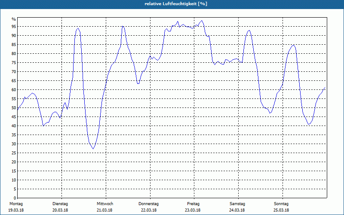The image size is (344, 215).
Task: Click the "24.03.18" date label
Action: click(237, 210)
